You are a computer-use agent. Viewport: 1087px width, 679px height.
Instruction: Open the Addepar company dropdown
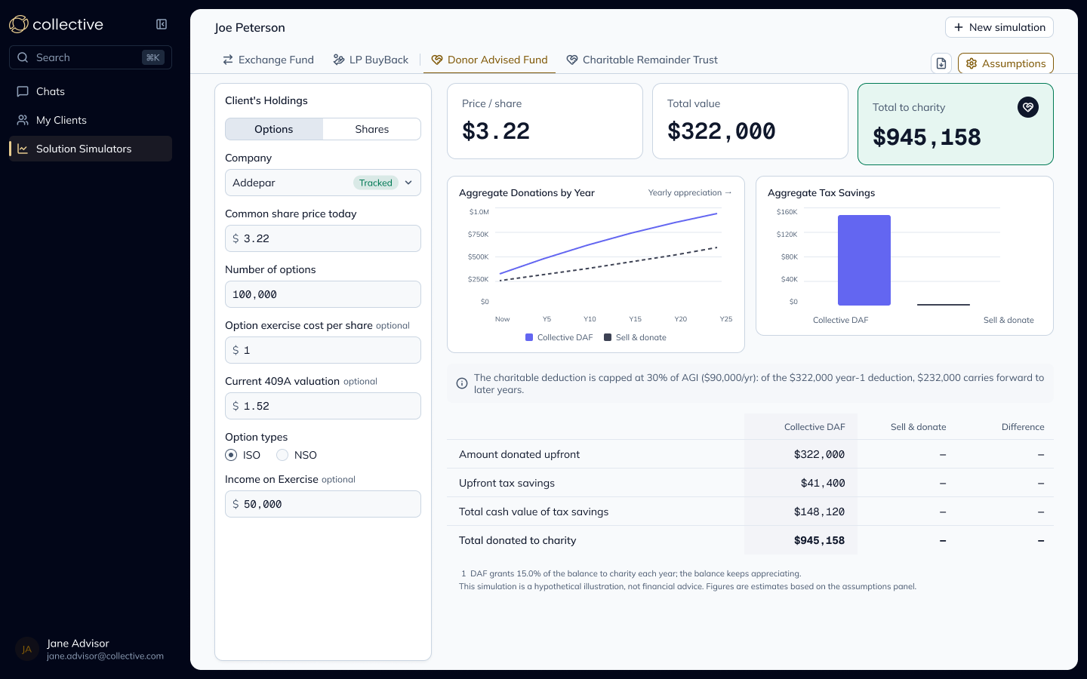pos(323,183)
